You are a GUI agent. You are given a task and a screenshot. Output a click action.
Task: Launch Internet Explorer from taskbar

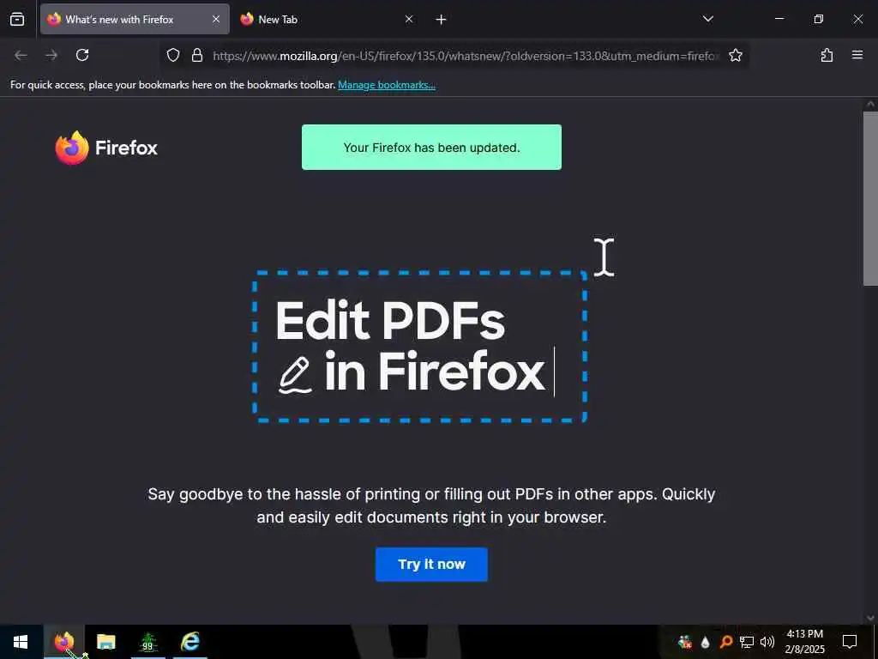[189, 642]
